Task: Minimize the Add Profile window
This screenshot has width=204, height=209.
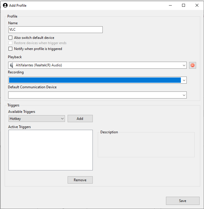Action: pos(170,5)
